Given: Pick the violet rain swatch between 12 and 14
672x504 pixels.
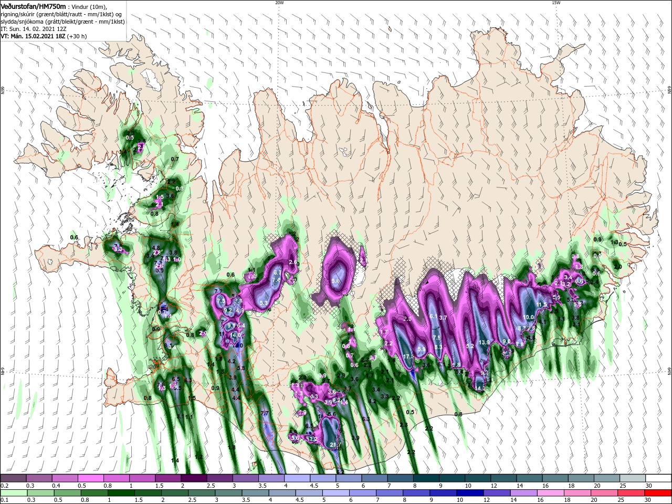Looking at the screenshot, I should 498,493.
